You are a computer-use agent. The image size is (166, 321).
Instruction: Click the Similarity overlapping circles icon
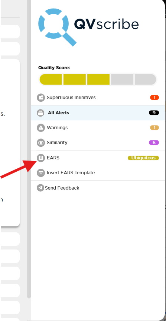[x=40, y=143]
